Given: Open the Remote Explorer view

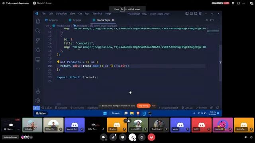Looking at the screenshot, I should [x=38, y=59].
